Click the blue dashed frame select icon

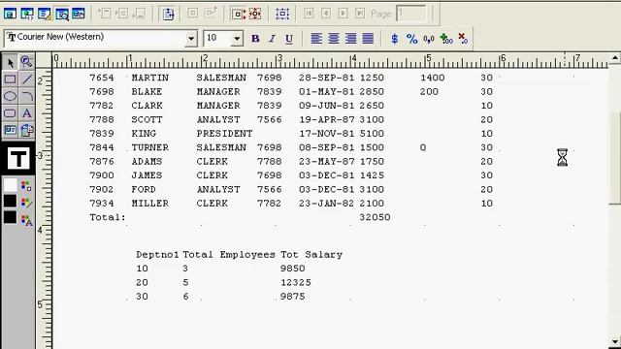pos(282,15)
